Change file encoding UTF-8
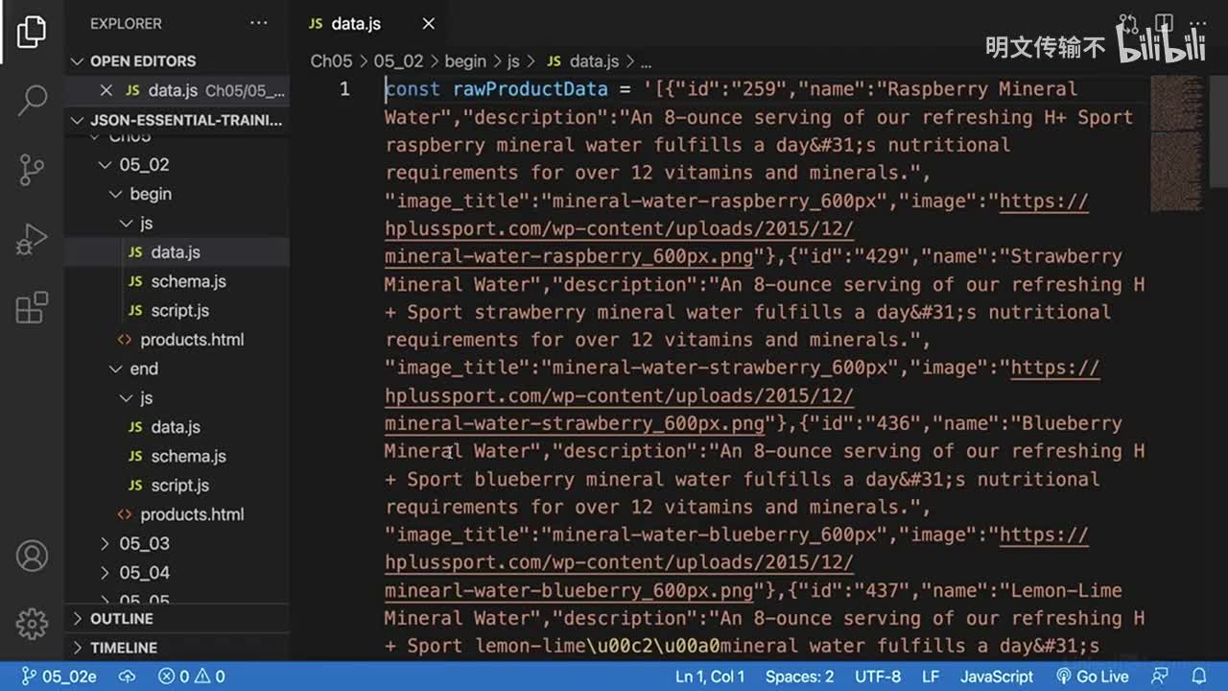 (x=877, y=677)
